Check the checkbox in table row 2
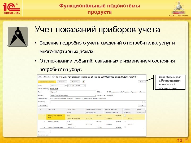Image resolution: width=191 pixels, height=143 pixels. 125,122
